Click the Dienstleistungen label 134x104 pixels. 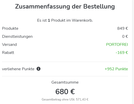[x=17, y=37]
